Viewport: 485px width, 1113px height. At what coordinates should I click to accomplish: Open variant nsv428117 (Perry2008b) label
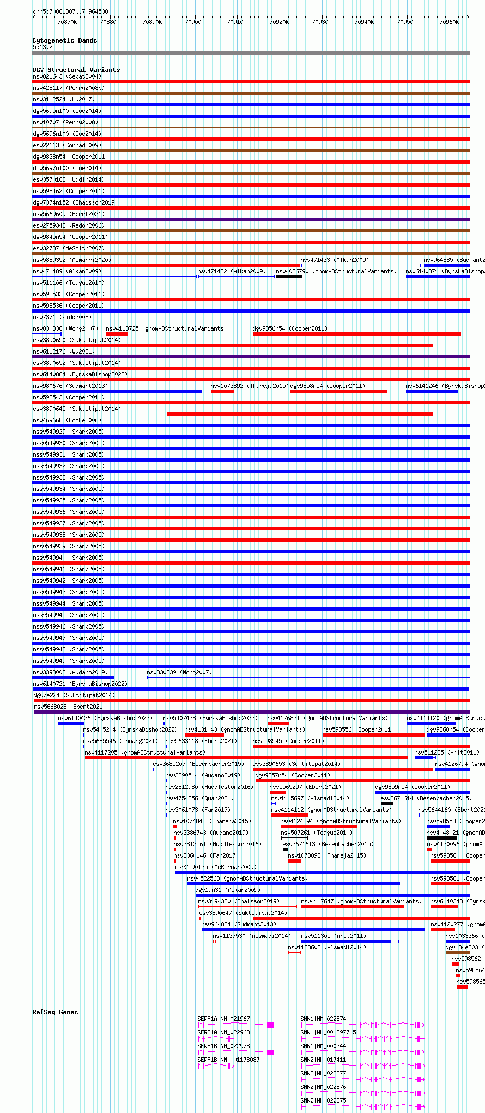pos(69,88)
